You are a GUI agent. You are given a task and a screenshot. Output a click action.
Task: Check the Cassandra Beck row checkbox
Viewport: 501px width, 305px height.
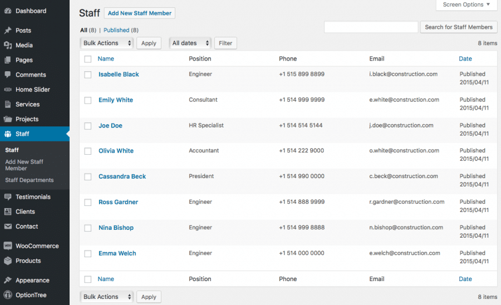point(88,176)
